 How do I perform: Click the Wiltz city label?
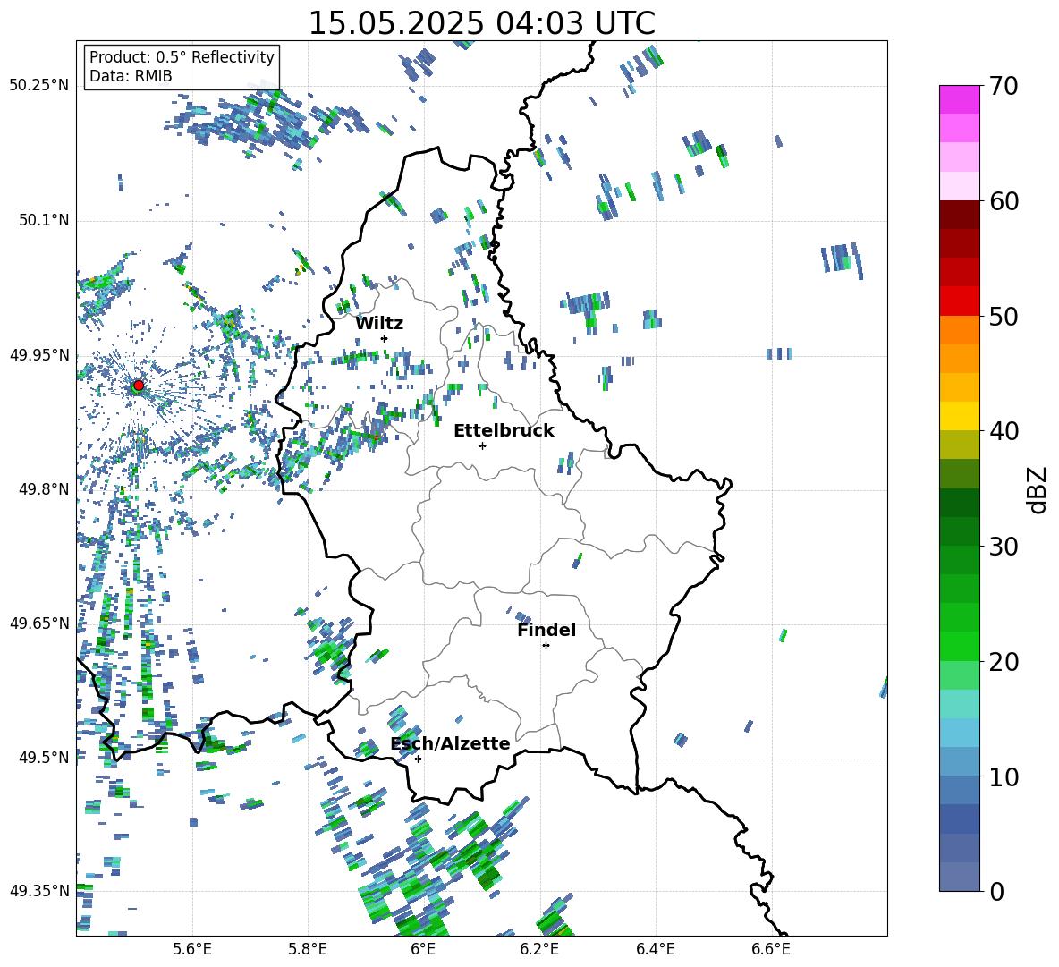tap(379, 324)
